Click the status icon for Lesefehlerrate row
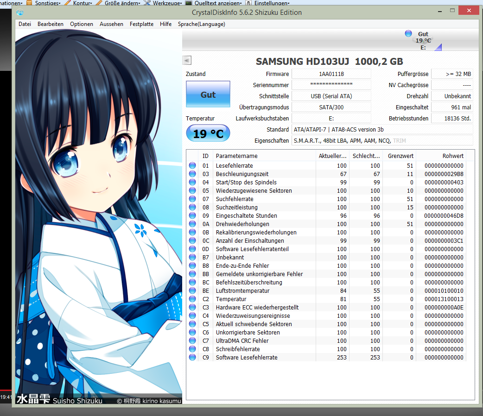Screen dimensions: 483x416 pos(192,165)
